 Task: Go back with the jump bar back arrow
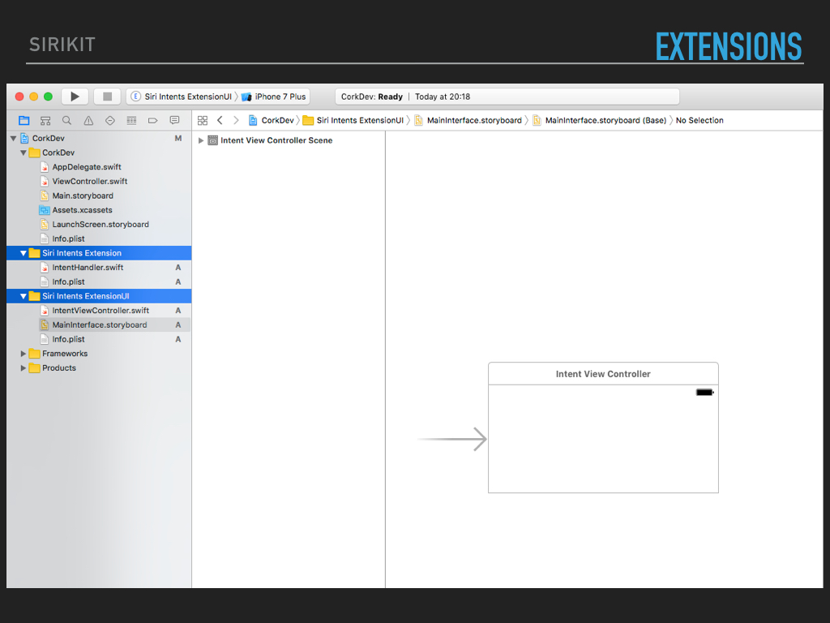220,121
